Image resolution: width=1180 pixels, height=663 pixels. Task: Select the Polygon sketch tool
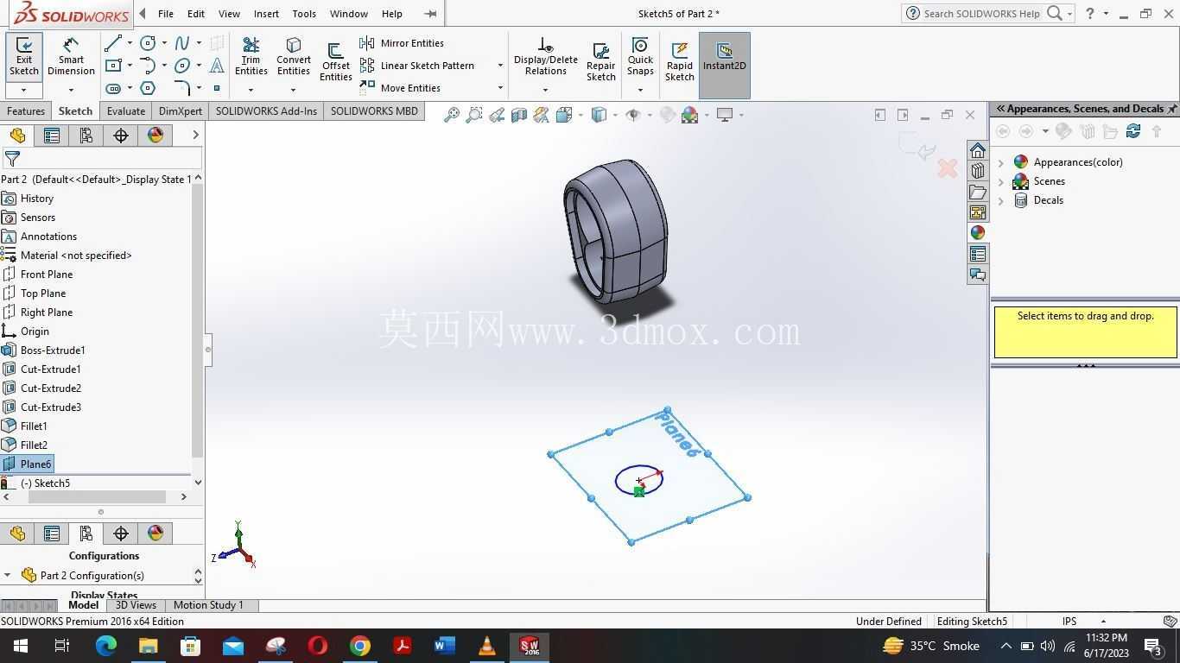148,88
